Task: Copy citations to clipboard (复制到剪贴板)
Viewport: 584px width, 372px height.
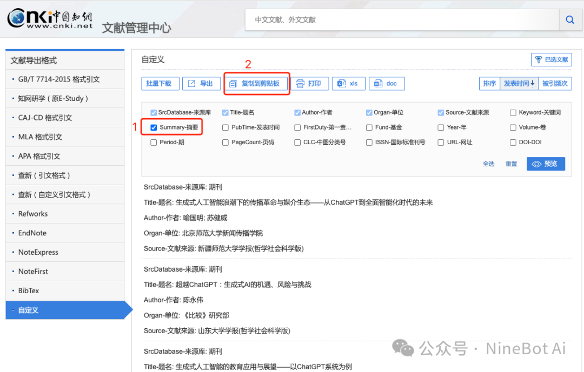Action: click(x=257, y=84)
